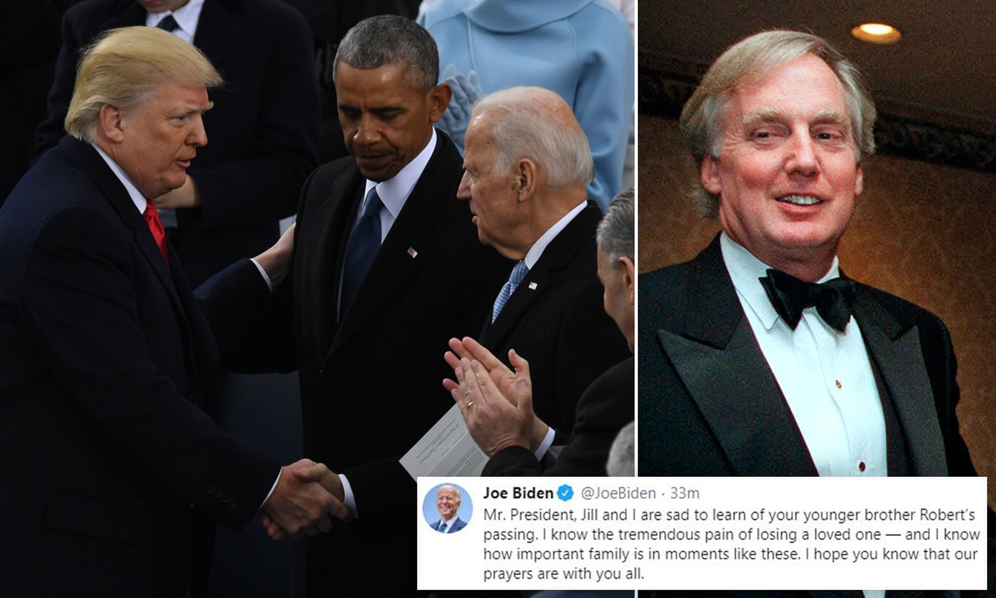Click the light-blue patterned necktie
The image size is (996, 598).
pos(509,290)
